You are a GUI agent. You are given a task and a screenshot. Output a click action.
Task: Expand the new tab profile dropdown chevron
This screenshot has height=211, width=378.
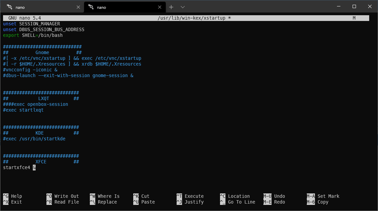click(183, 7)
